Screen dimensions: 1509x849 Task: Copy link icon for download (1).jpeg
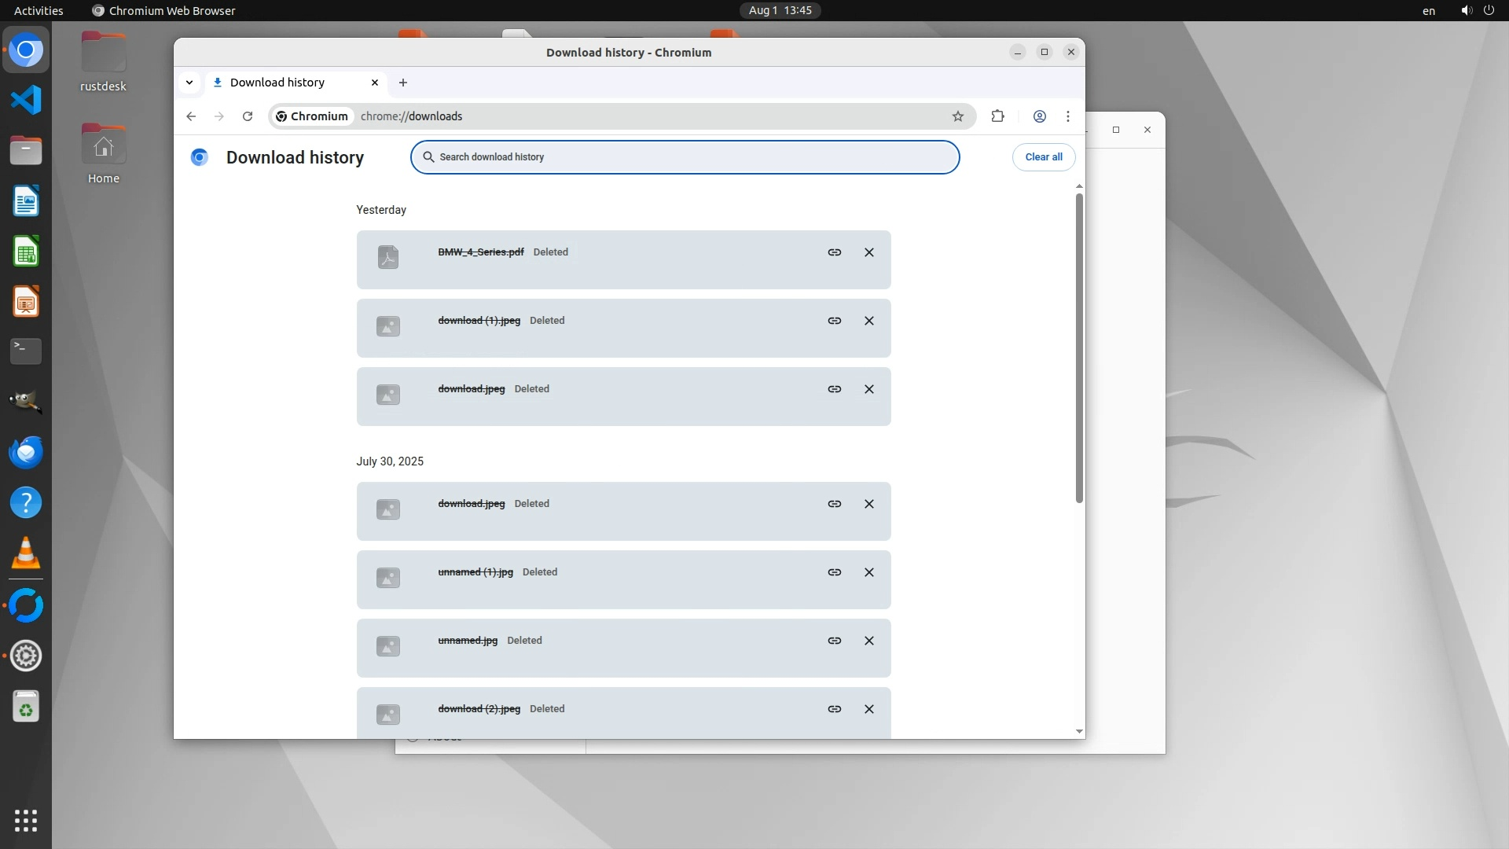coord(834,321)
